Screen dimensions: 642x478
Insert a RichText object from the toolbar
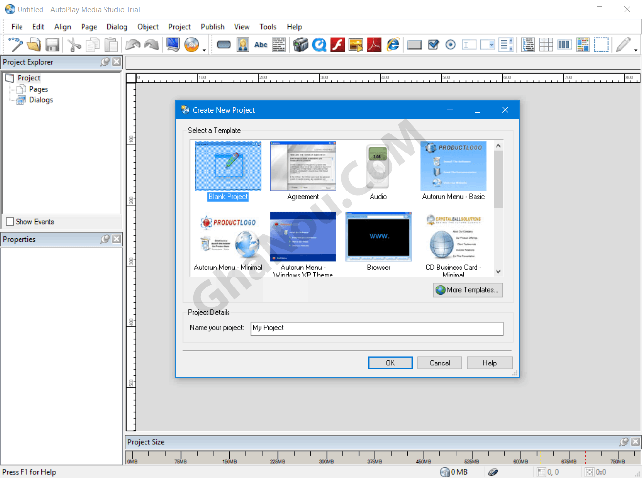point(582,45)
